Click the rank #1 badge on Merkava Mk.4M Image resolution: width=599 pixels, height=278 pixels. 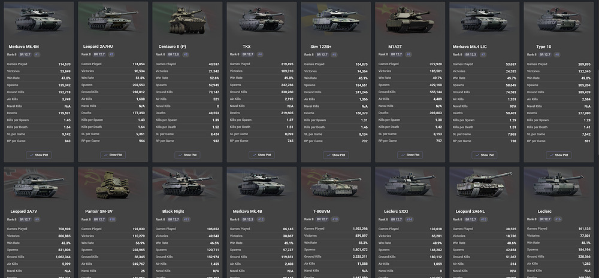[x=37, y=54]
